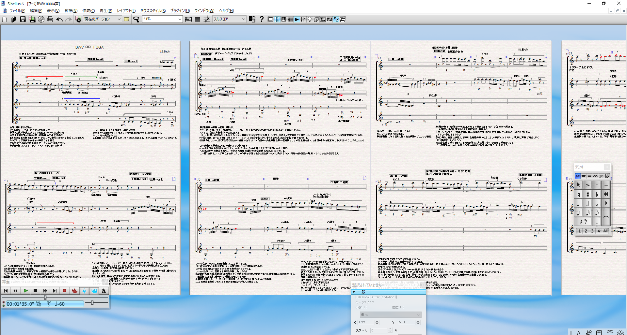Image resolution: width=627 pixels, height=335 pixels.
Task: Toggle the Keypad window toolbar button
Action: (x=277, y=19)
